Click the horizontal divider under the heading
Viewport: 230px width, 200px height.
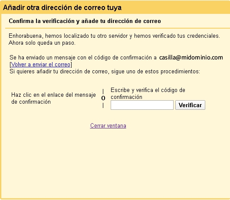(117, 28)
